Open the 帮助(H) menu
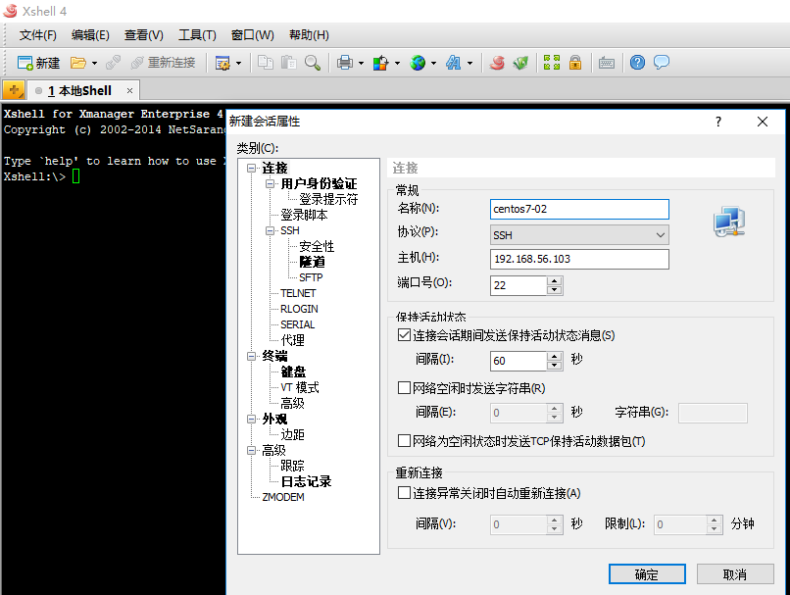Image resolution: width=790 pixels, height=595 pixels. [x=309, y=35]
